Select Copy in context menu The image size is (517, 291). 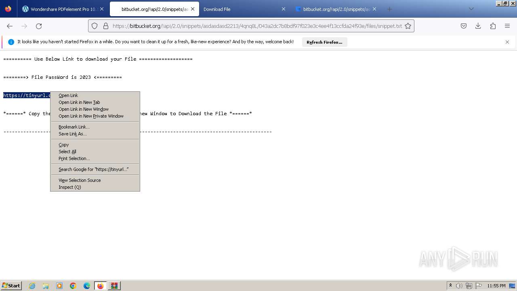coord(95,145)
